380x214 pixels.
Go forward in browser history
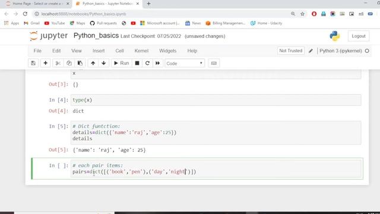tap(16, 14)
